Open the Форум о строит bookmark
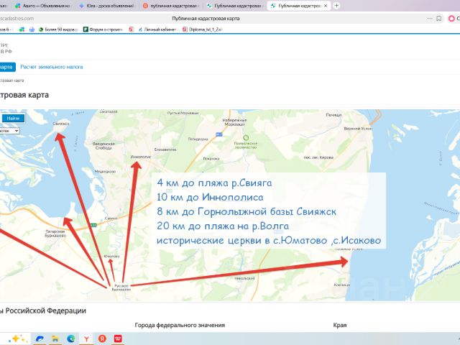Image resolution: width=460 pixels, height=345 pixels. click(103, 29)
